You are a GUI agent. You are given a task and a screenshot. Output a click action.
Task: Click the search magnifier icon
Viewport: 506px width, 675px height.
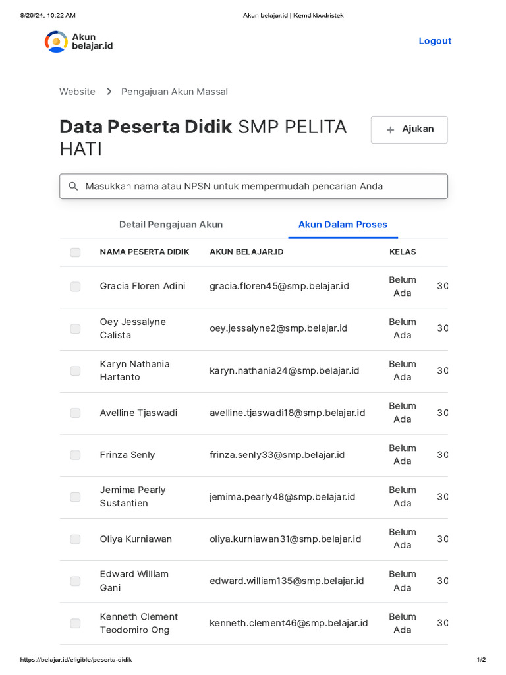click(74, 187)
